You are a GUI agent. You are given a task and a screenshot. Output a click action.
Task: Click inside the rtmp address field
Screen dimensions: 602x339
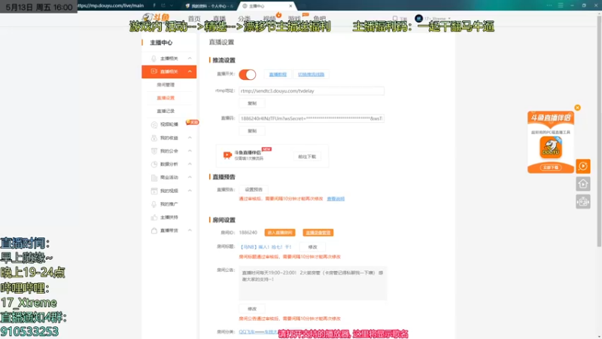pyautogui.click(x=312, y=91)
